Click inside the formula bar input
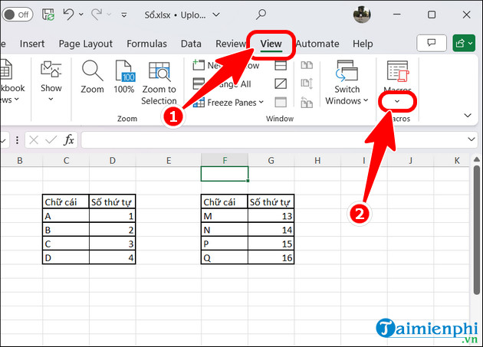This screenshot has height=347, width=483. pyautogui.click(x=274, y=139)
